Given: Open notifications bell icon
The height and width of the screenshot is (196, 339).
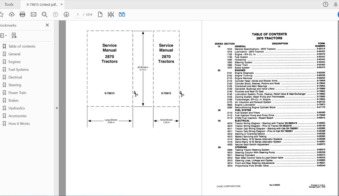Looking at the screenshot, I should pyautogui.click(x=336, y=4).
